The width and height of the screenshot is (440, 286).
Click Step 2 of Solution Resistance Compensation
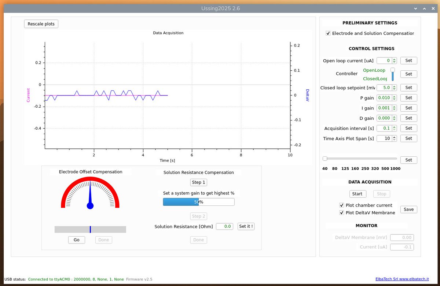click(x=199, y=216)
